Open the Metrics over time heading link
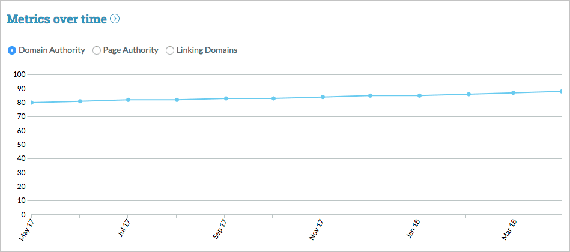The image size is (570, 252). 56,19
